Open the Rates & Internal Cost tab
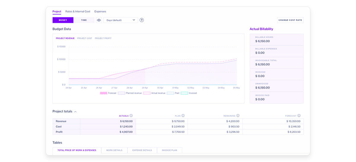The height and width of the screenshot is (162, 356). (78, 11)
